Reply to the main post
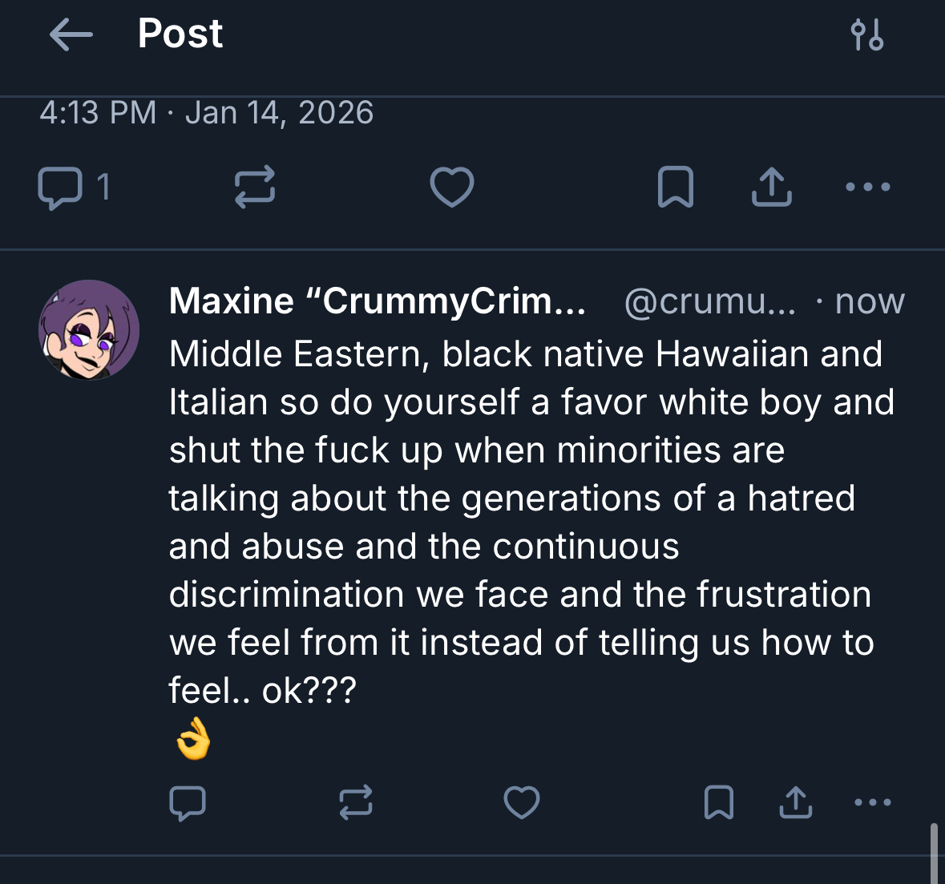The width and height of the screenshot is (945, 884). pos(60,188)
